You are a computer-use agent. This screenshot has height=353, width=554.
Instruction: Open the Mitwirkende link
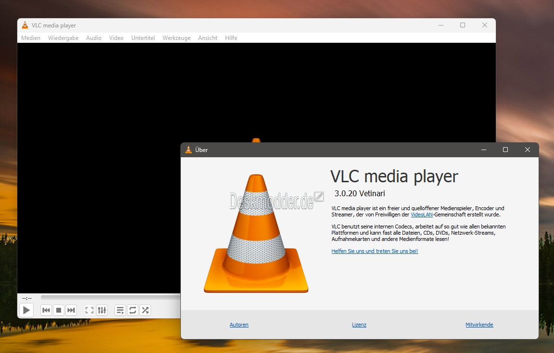coord(479,325)
